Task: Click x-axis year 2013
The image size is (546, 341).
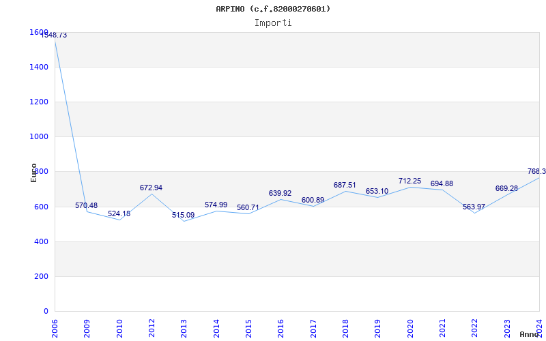Action: point(184,328)
